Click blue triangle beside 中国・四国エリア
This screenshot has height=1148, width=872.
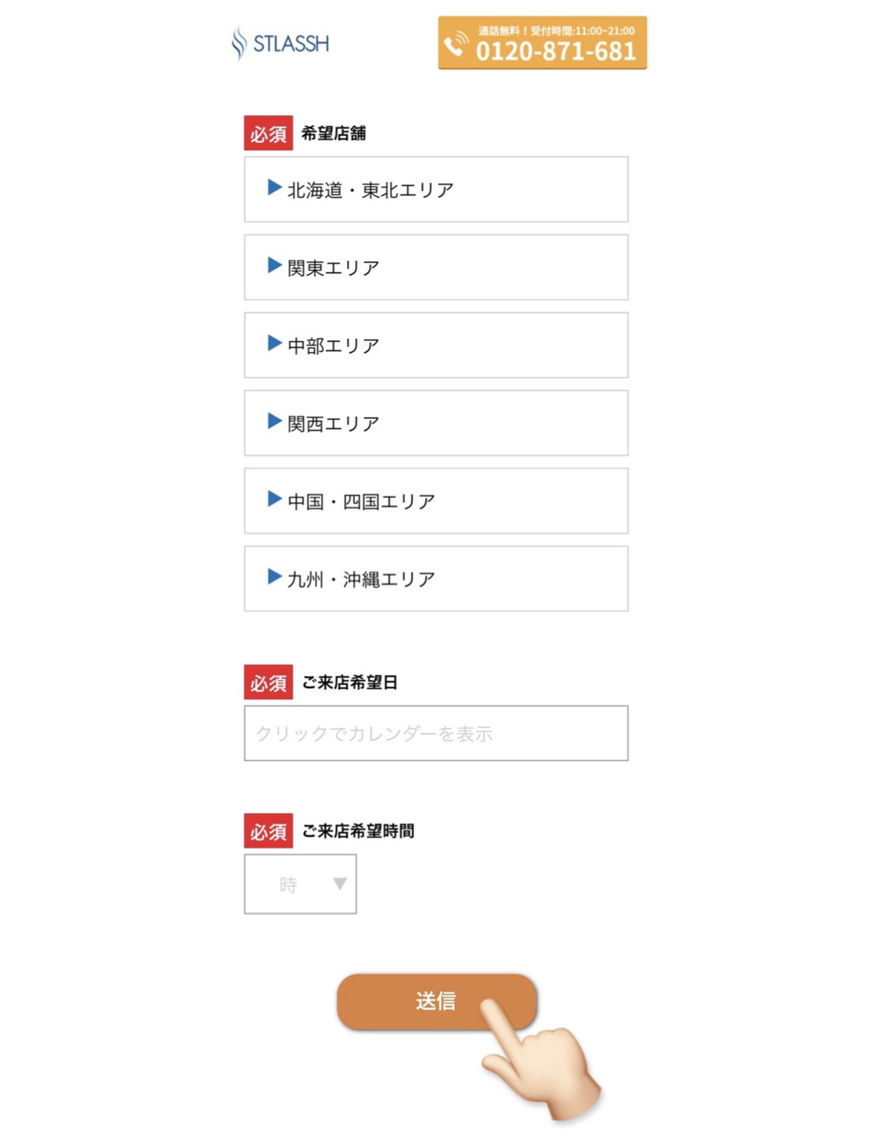click(274, 499)
